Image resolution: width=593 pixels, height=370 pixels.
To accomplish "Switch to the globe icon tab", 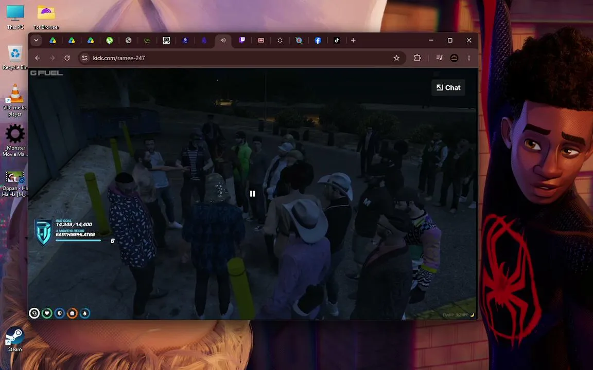I will pos(128,40).
